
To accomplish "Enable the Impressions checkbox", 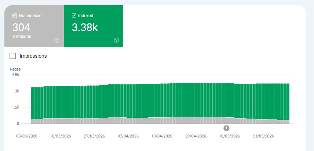I will (13, 56).
